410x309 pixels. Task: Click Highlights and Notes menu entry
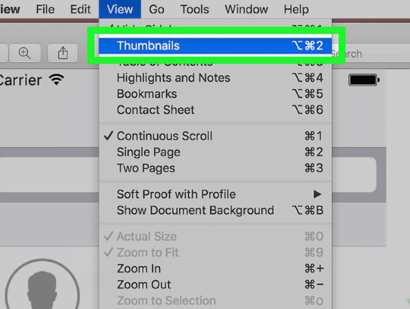[x=174, y=78]
